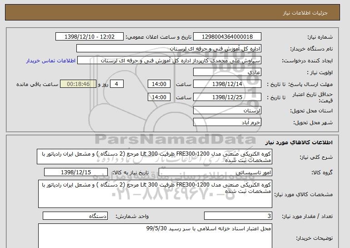Click the buyer remarks text area
The width and height of the screenshot is (350, 248).
155,236
